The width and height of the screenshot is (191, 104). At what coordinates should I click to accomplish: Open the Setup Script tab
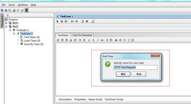click(x=95, y=99)
